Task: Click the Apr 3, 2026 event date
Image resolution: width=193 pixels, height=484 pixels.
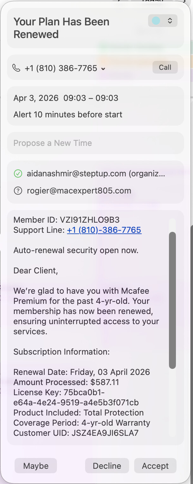Action: click(x=36, y=98)
